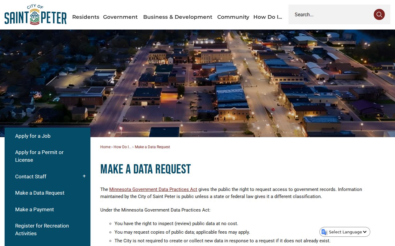This screenshot has width=395, height=246.
Task: Click the bullet about requesting copies
Action: point(182,232)
